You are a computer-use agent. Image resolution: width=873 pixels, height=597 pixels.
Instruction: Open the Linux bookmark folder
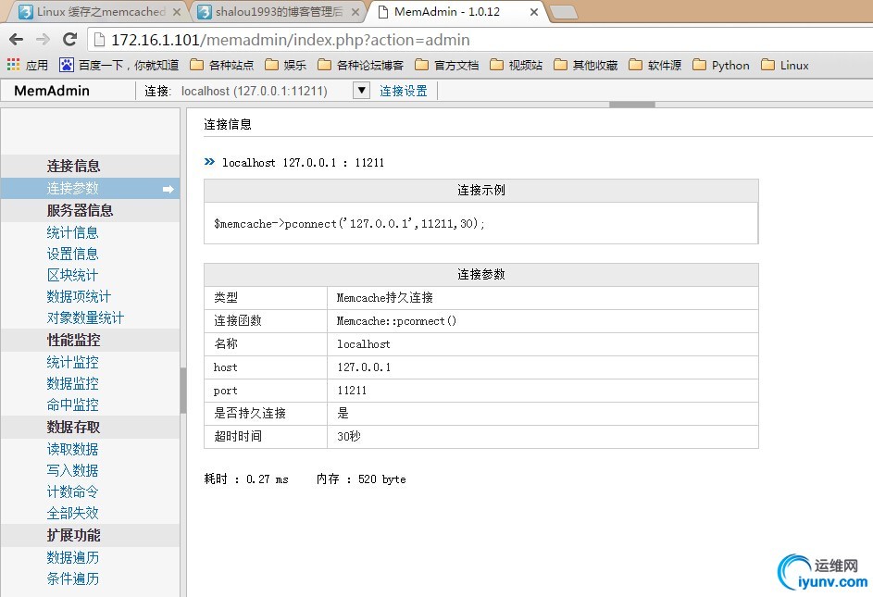(785, 65)
